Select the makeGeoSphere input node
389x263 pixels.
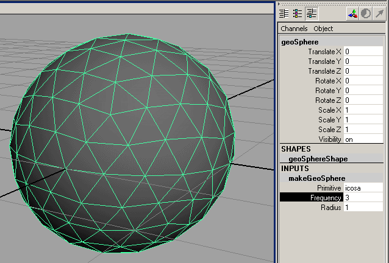[317, 178]
